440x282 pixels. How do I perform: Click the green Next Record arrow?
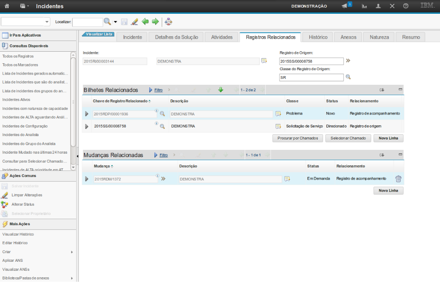point(155,22)
